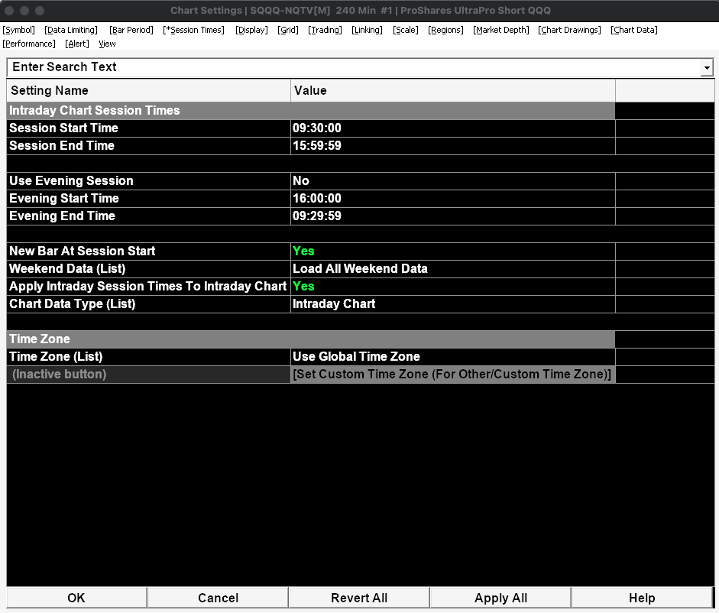Click the (Inactive button) label
Screen dimensions: 719x613
[x=148, y=374]
